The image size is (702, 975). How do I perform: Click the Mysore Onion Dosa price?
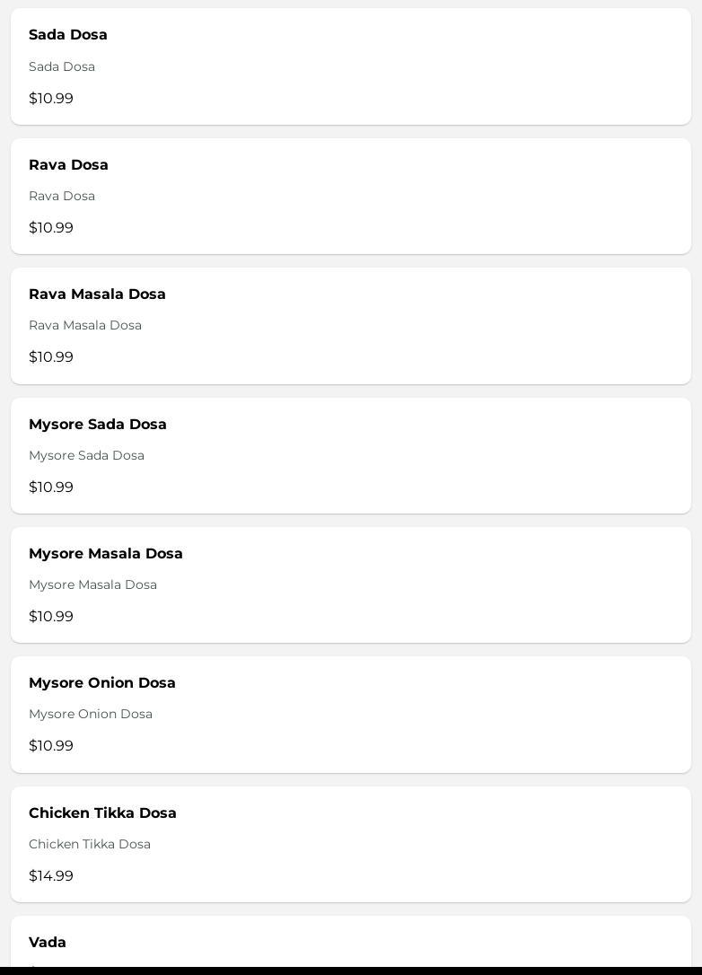[51, 746]
